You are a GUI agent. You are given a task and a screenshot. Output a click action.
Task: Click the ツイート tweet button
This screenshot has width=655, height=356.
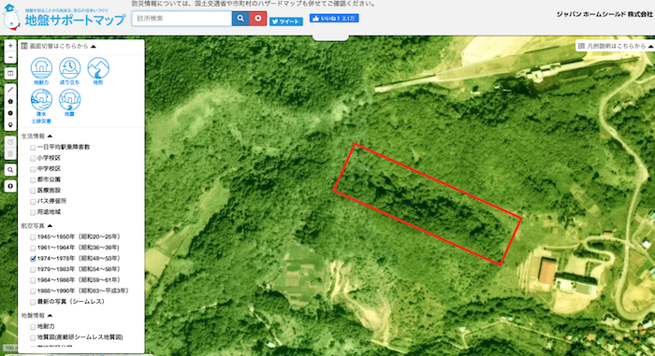click(x=286, y=21)
